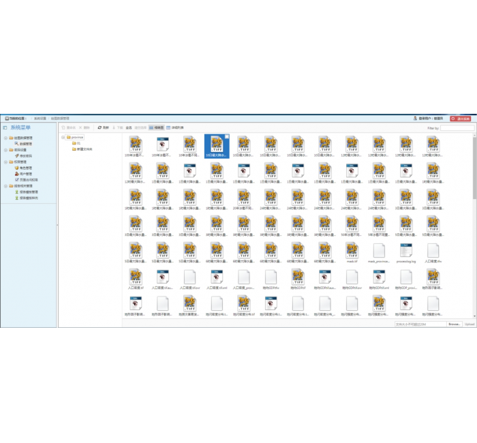
Task: Tick the checkbox on the selected TIFF file
Action: [x=227, y=137]
